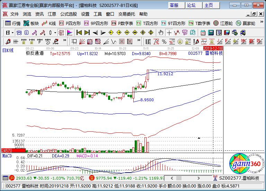
Task: Click the MACD indicator label
Action: click(7, 156)
